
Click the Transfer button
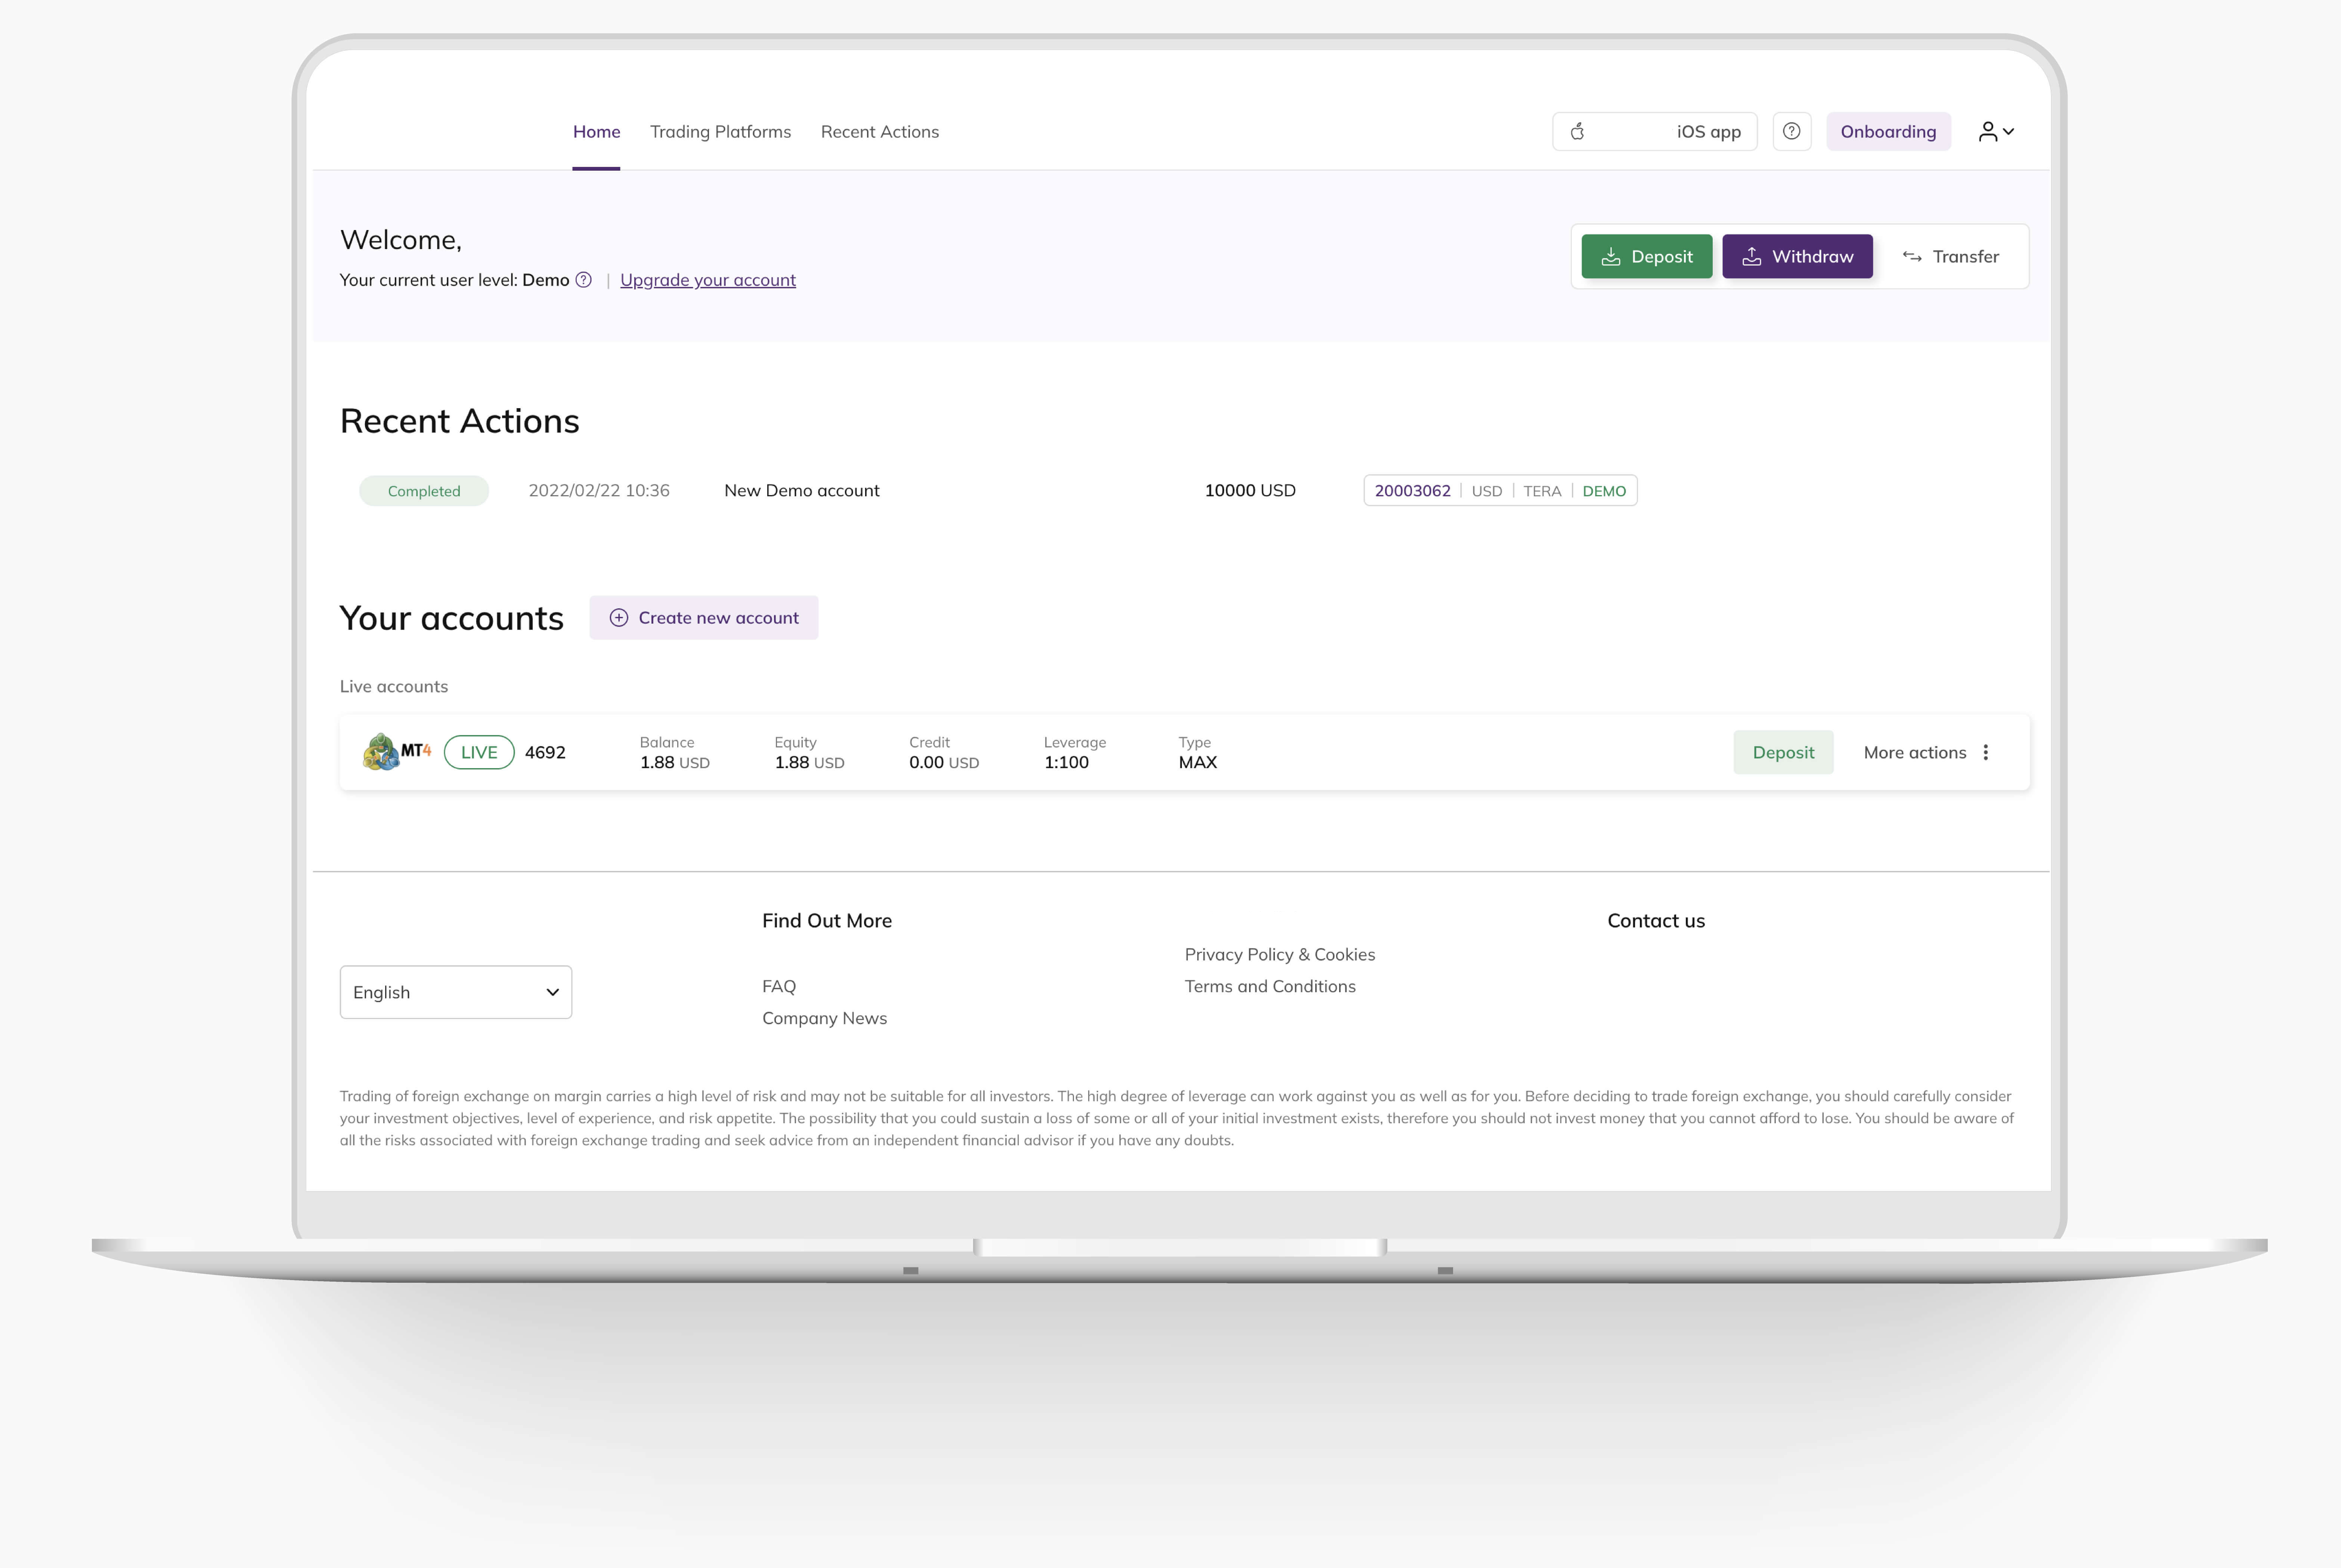click(1951, 256)
